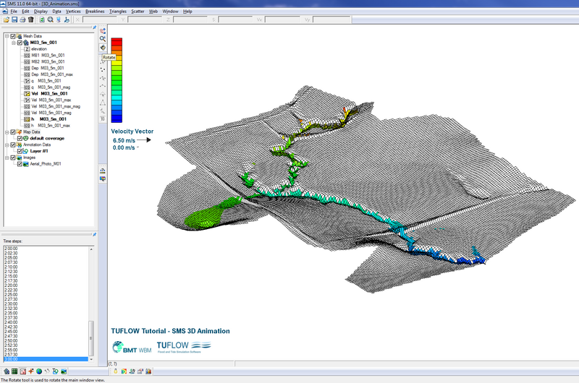Click the blue band of the color legend
Image resolution: width=579 pixels, height=383 pixels.
click(117, 119)
